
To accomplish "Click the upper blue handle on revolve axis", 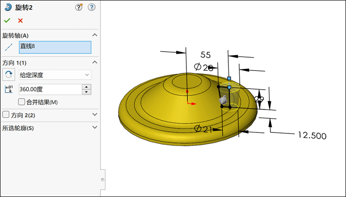I will click(x=229, y=78).
